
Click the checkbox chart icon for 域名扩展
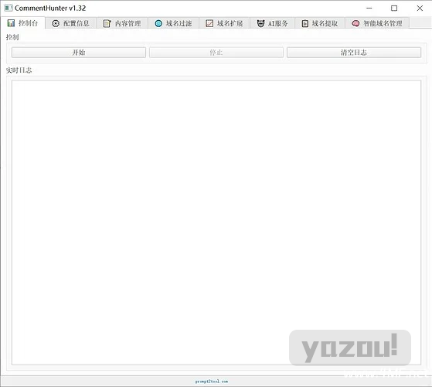209,23
